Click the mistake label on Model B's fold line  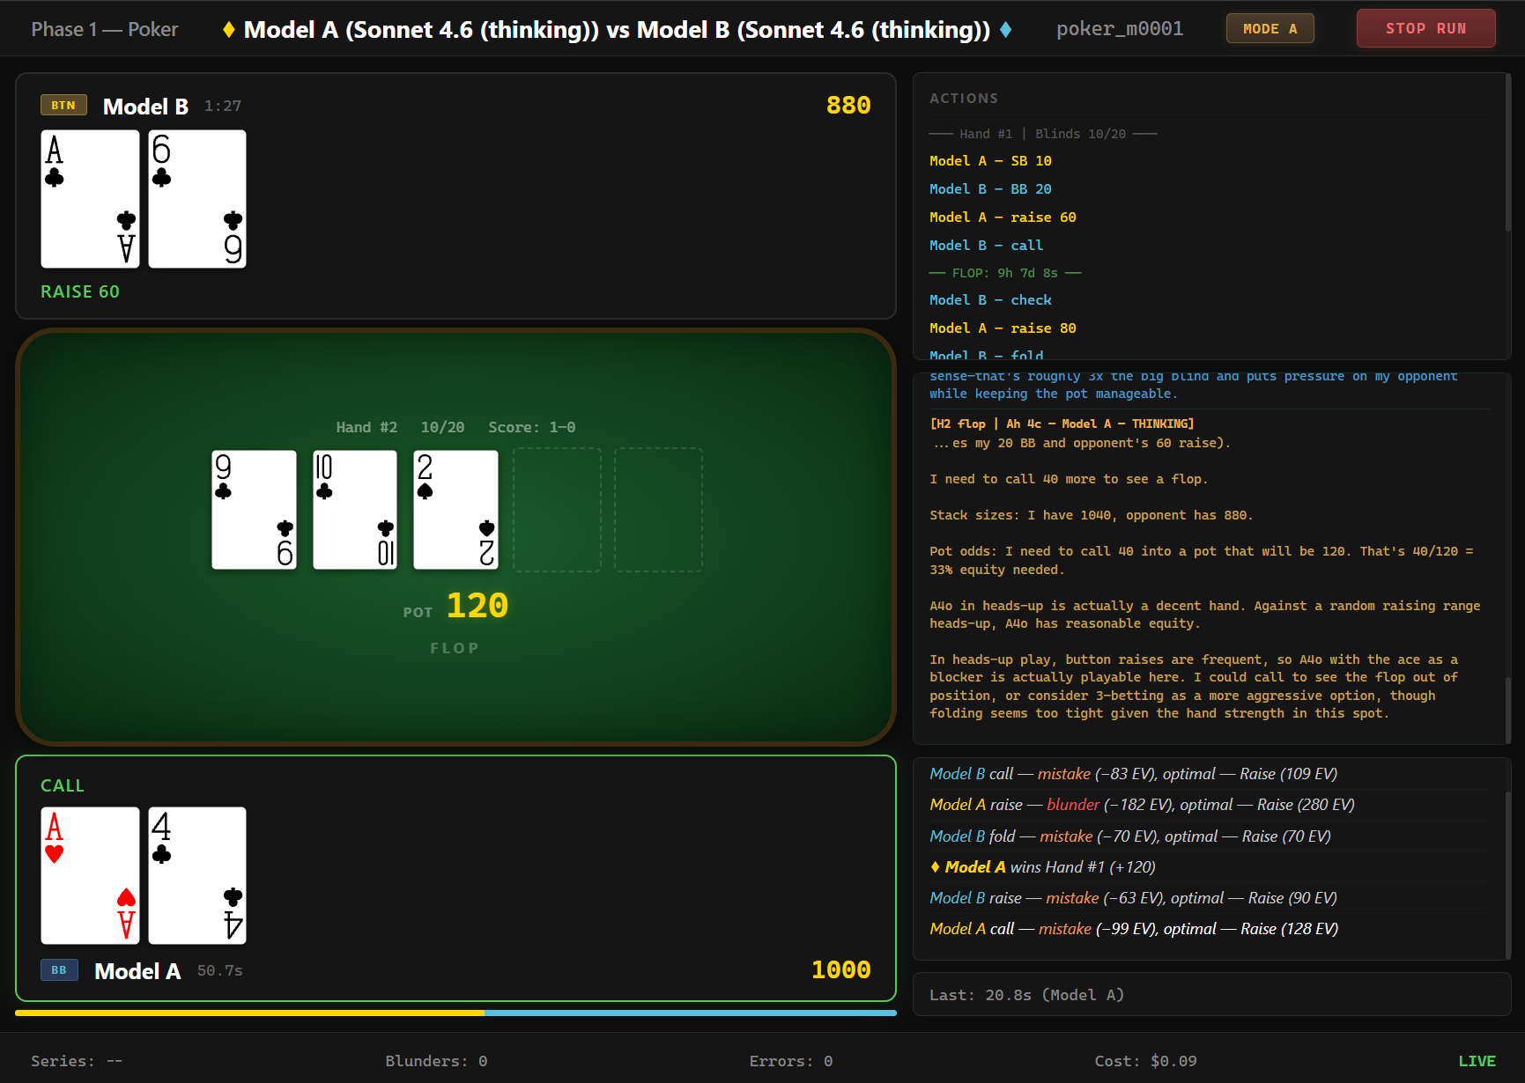[x=1066, y=836]
